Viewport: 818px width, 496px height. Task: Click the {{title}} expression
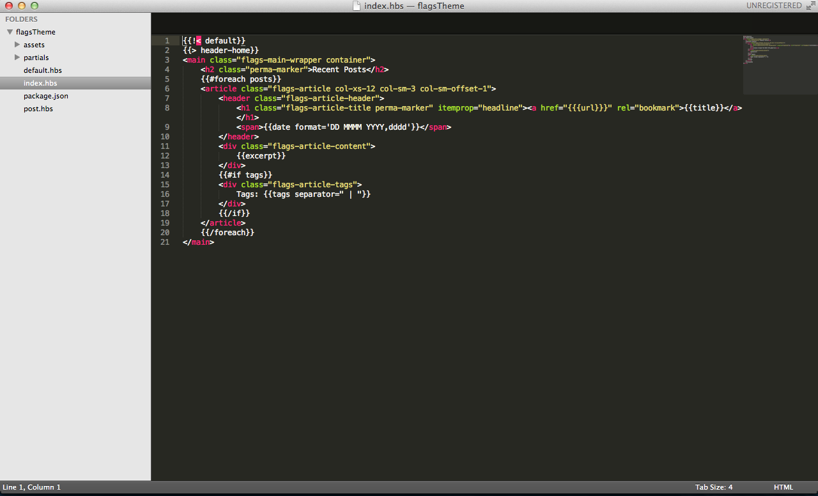tap(702, 108)
